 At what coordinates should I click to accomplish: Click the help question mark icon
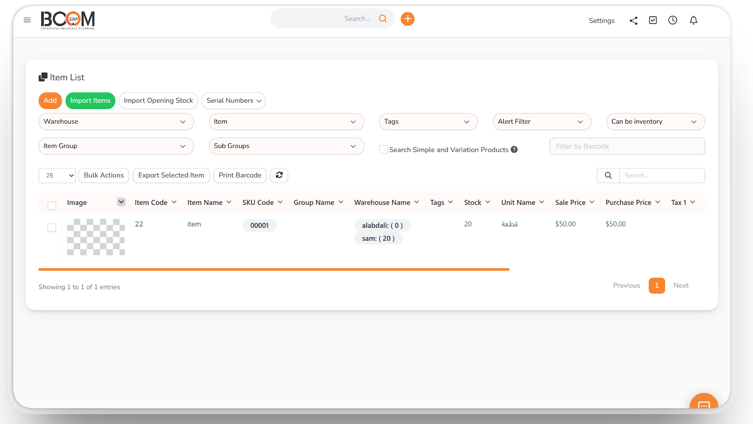[x=514, y=150]
